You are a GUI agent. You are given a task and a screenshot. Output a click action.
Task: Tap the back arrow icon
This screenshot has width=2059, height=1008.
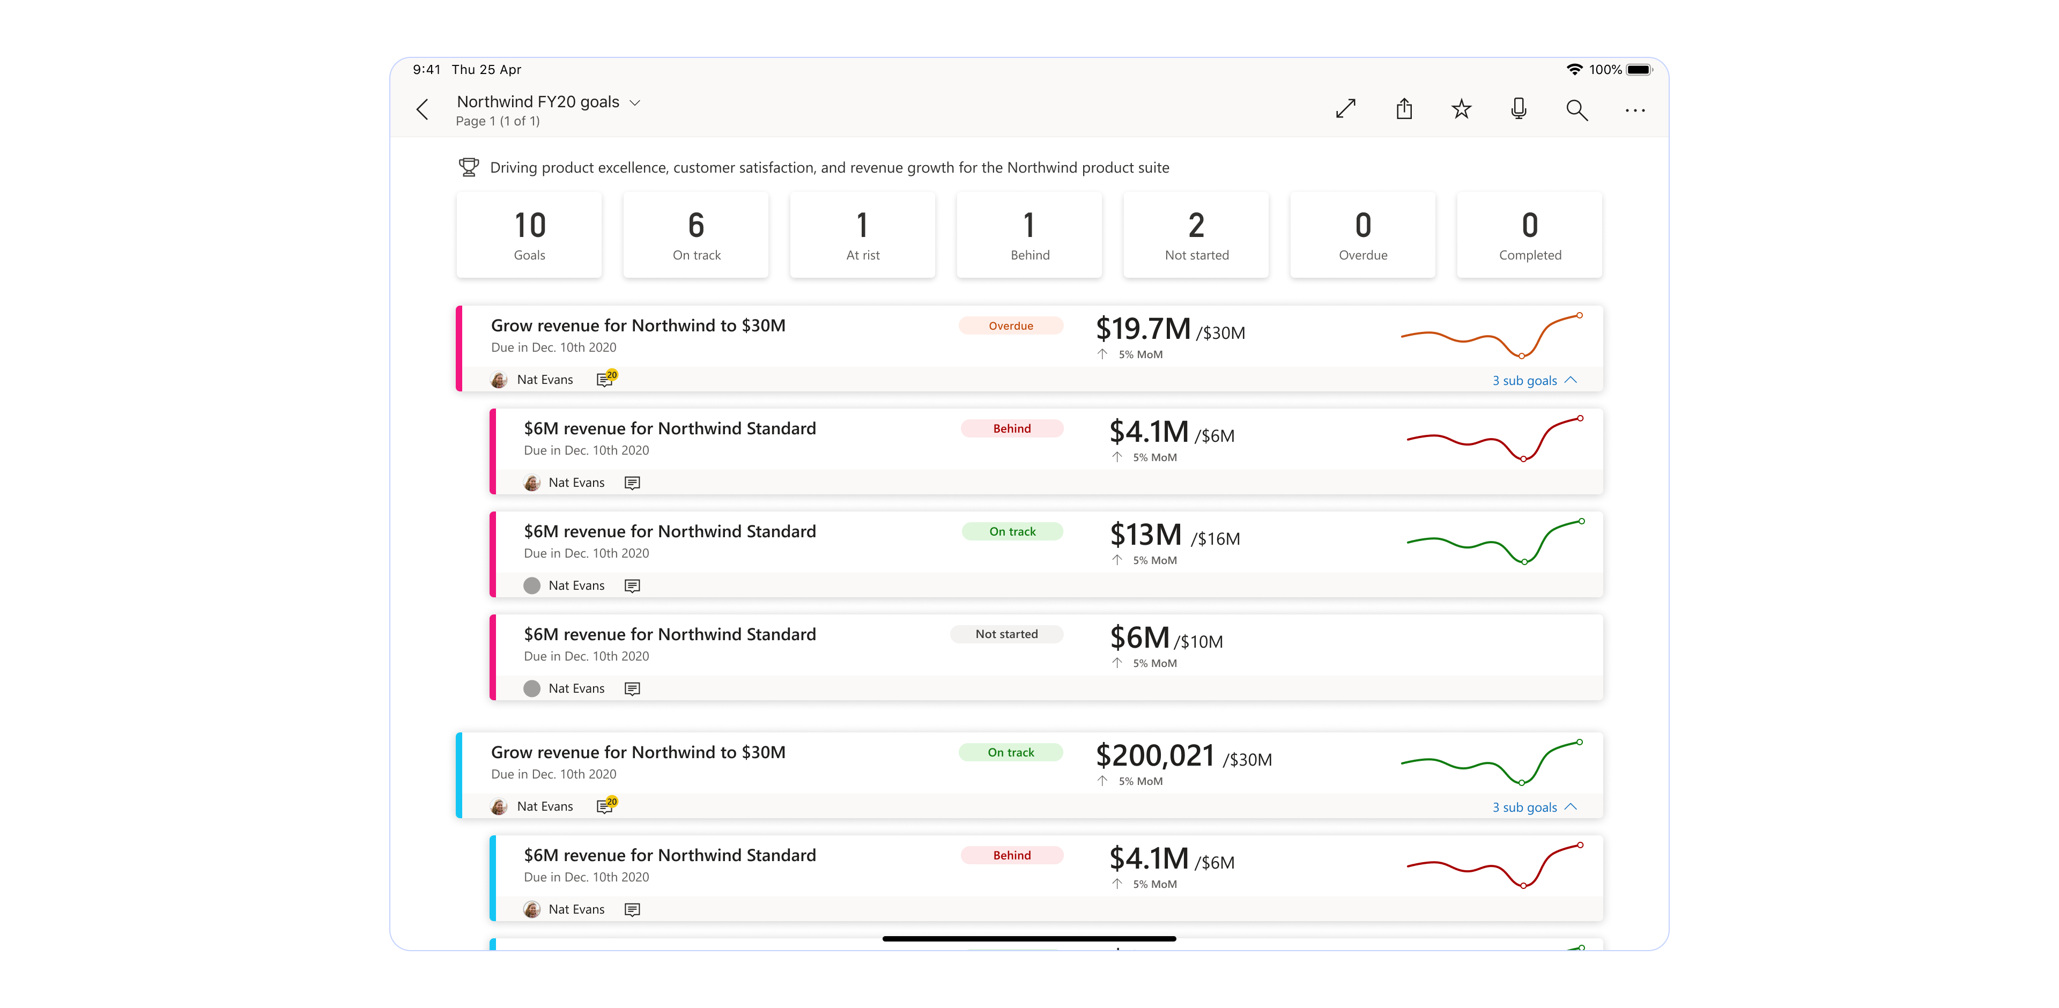(x=423, y=109)
